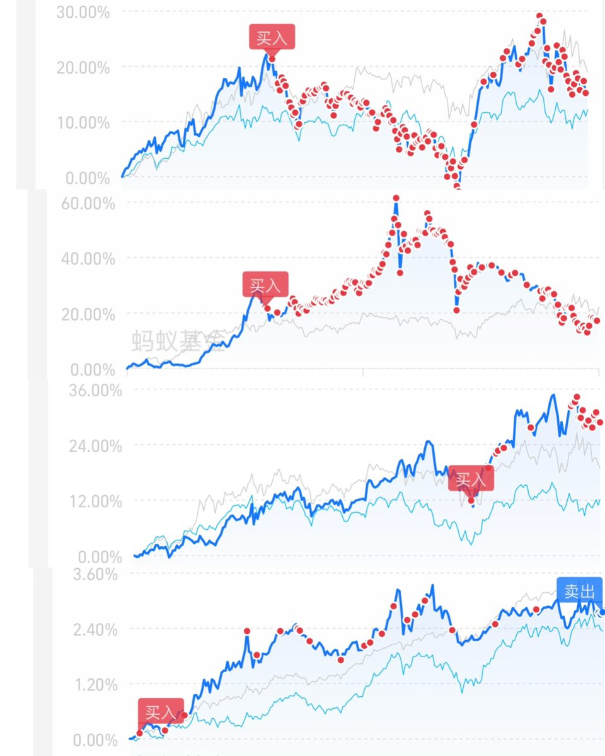
Task: Select the highest red dot near 60.00% peak
Action: (x=396, y=198)
